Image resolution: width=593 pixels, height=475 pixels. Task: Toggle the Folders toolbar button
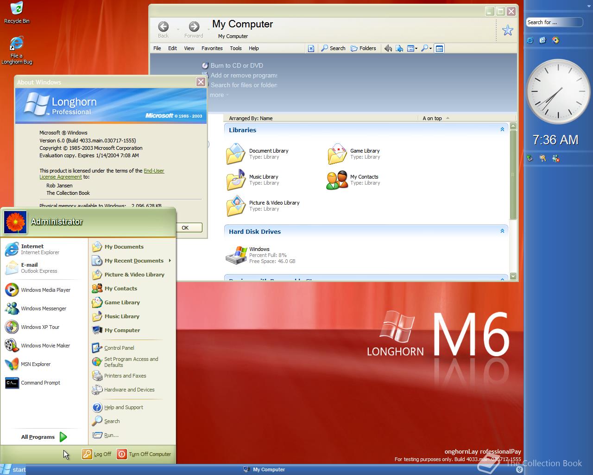coord(364,48)
